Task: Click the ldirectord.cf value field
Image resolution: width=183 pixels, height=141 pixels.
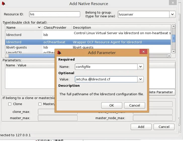Action: tap(106, 79)
